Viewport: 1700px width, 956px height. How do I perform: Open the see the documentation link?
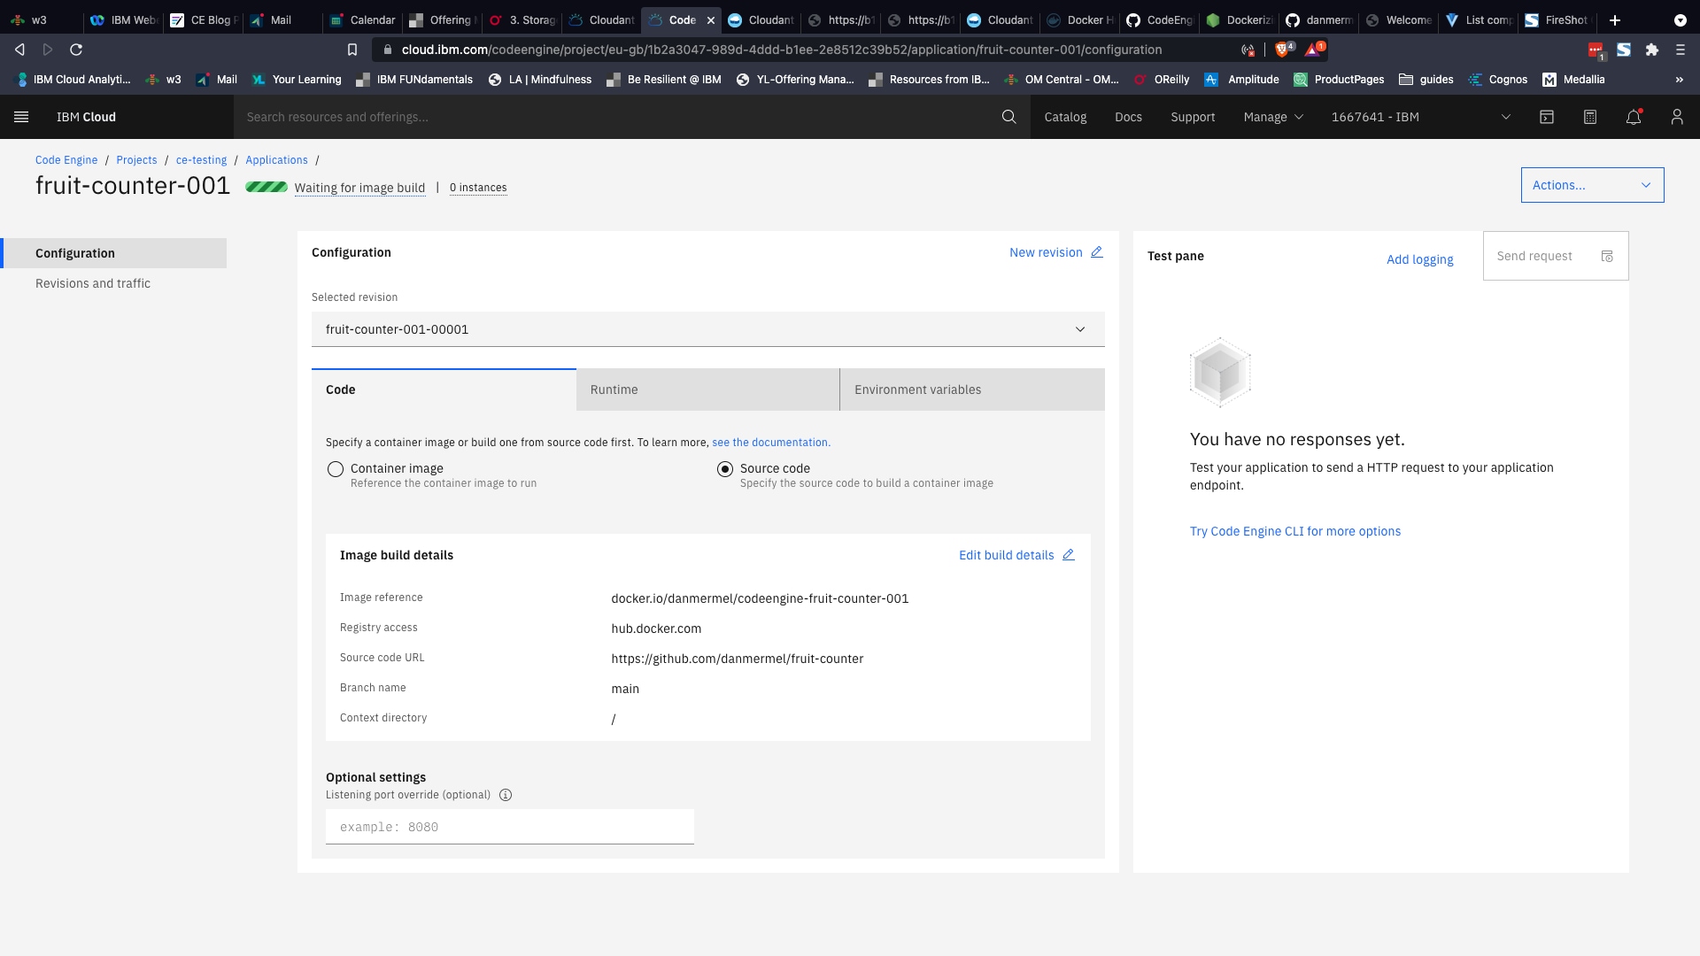770,443
